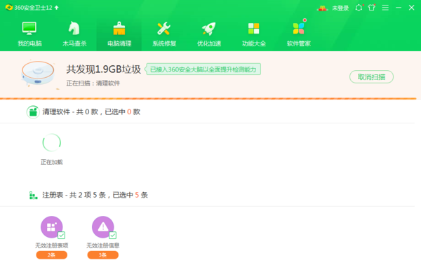
Task: Click the gift box icon near 未登录
Action: (x=323, y=8)
